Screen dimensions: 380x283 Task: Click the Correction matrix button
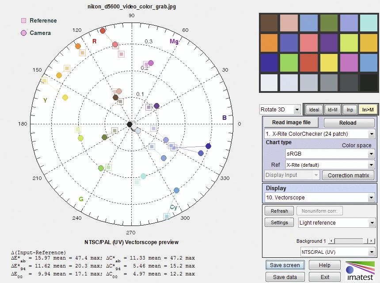(x=348, y=175)
